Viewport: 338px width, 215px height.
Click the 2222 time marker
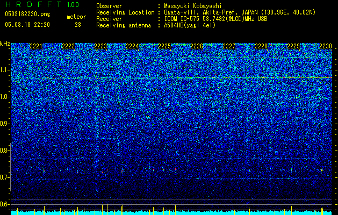coord(68,46)
